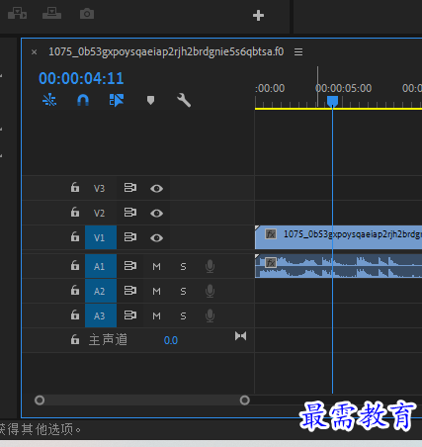Toggle V1 track targeting
This screenshot has width=422, height=447.
(101, 237)
